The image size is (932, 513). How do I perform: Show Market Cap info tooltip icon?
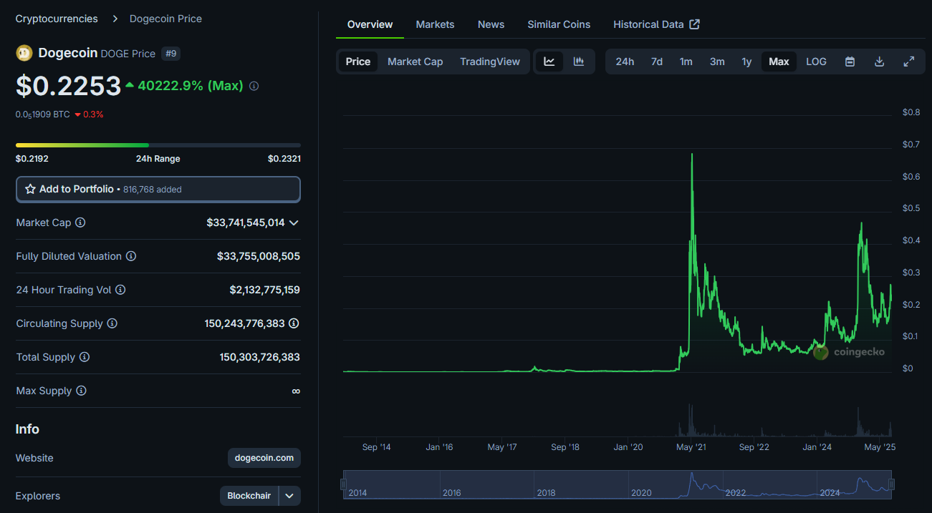(80, 223)
